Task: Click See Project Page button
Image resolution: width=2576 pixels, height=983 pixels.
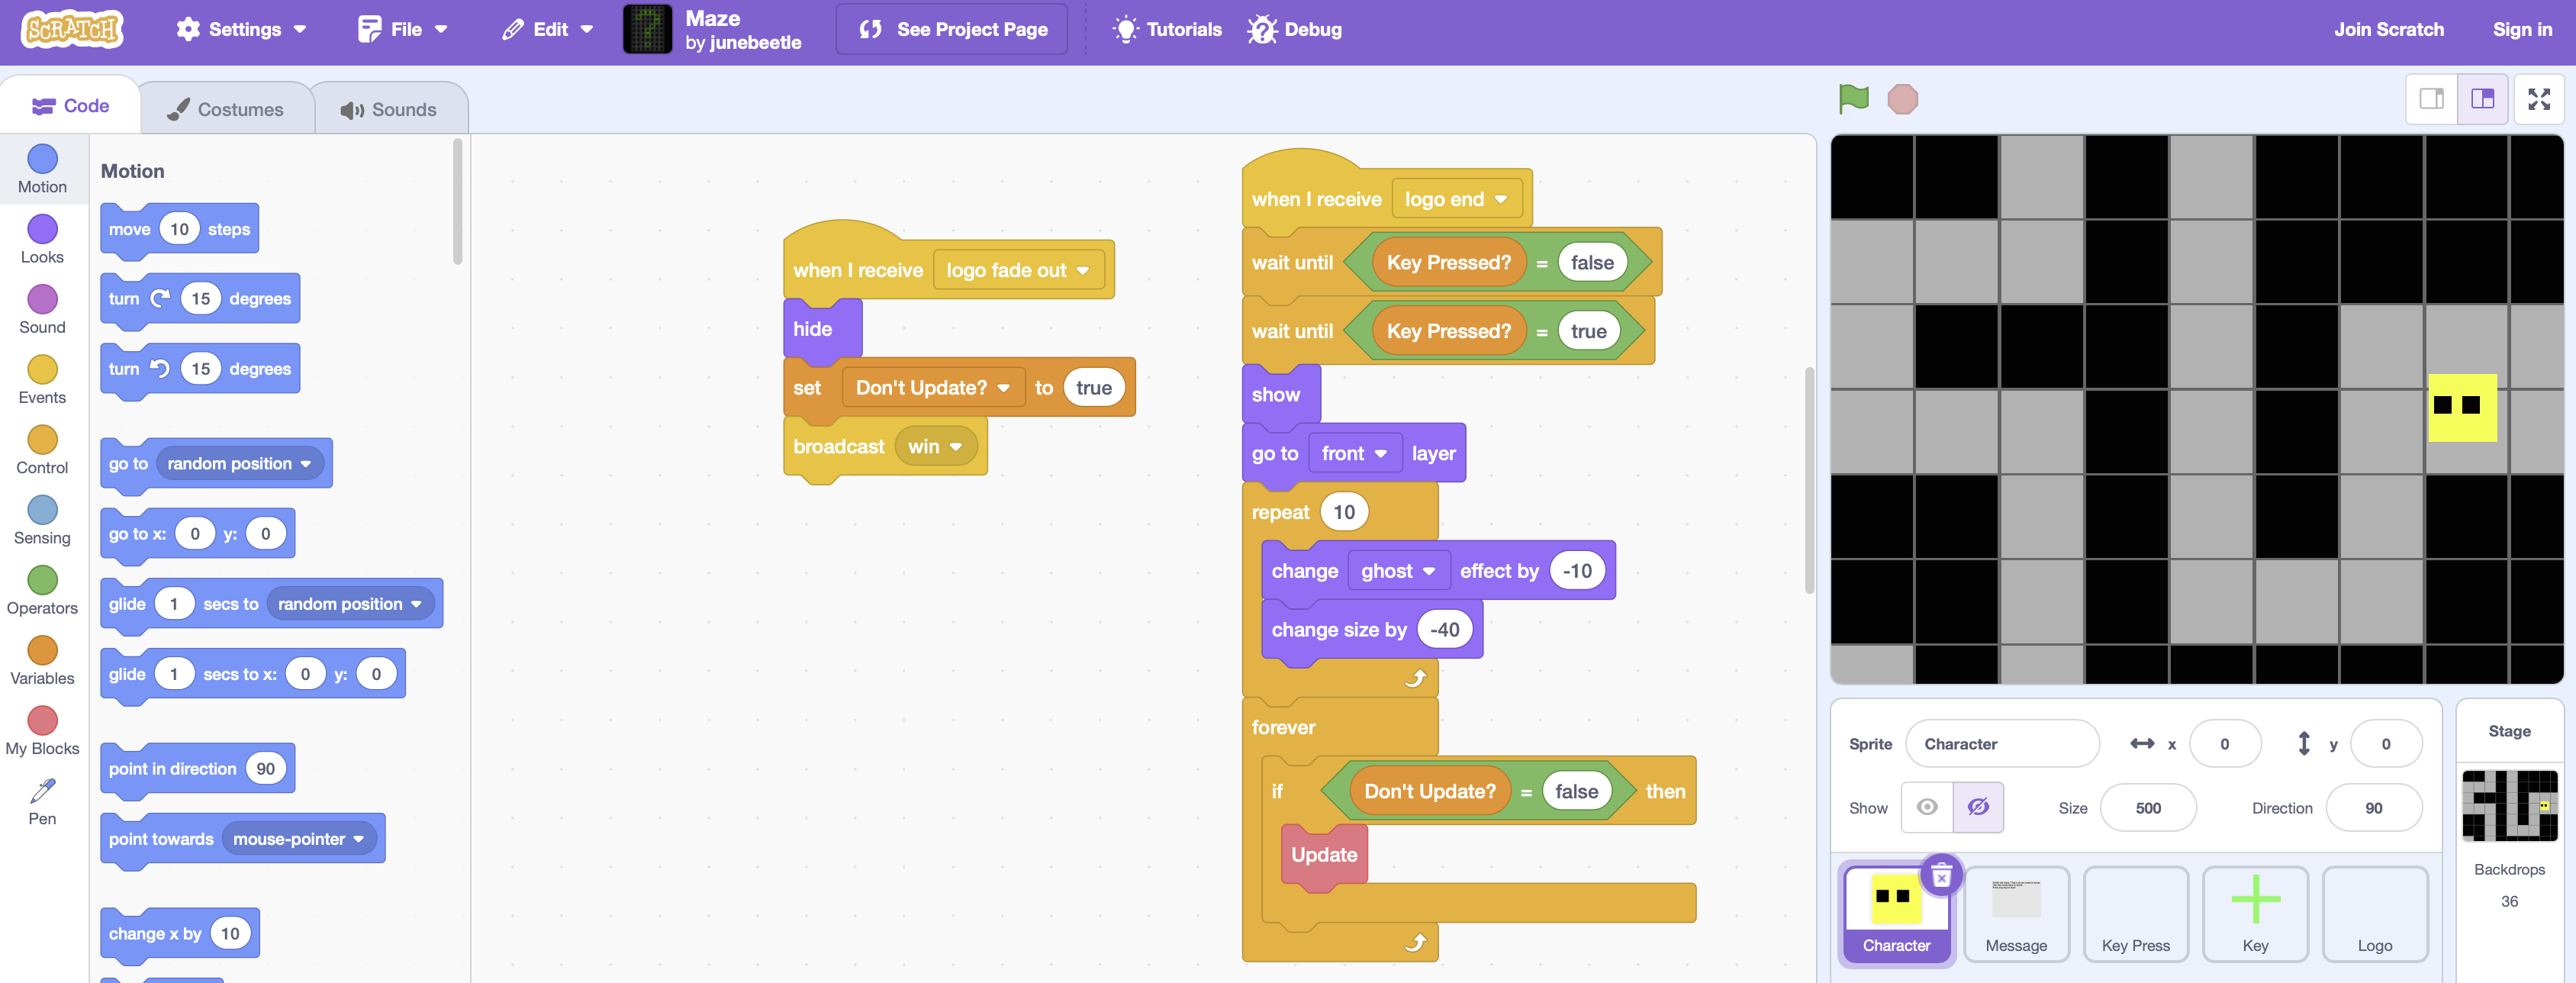Action: click(x=952, y=29)
